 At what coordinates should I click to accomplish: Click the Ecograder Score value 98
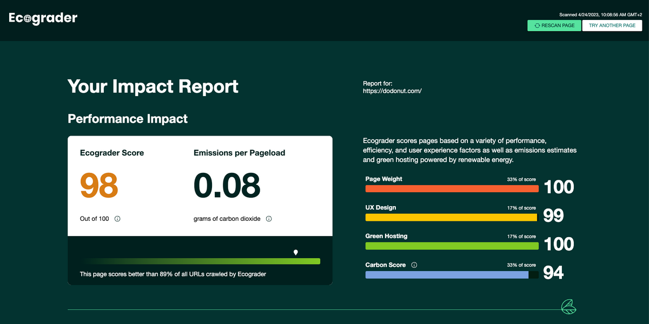tap(99, 185)
